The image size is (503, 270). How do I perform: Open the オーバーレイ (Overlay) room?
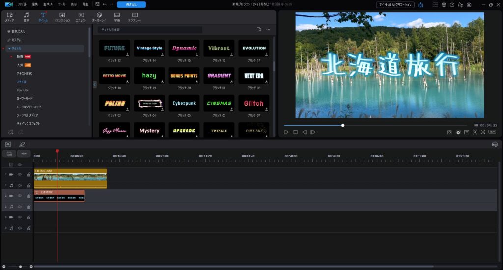point(99,17)
